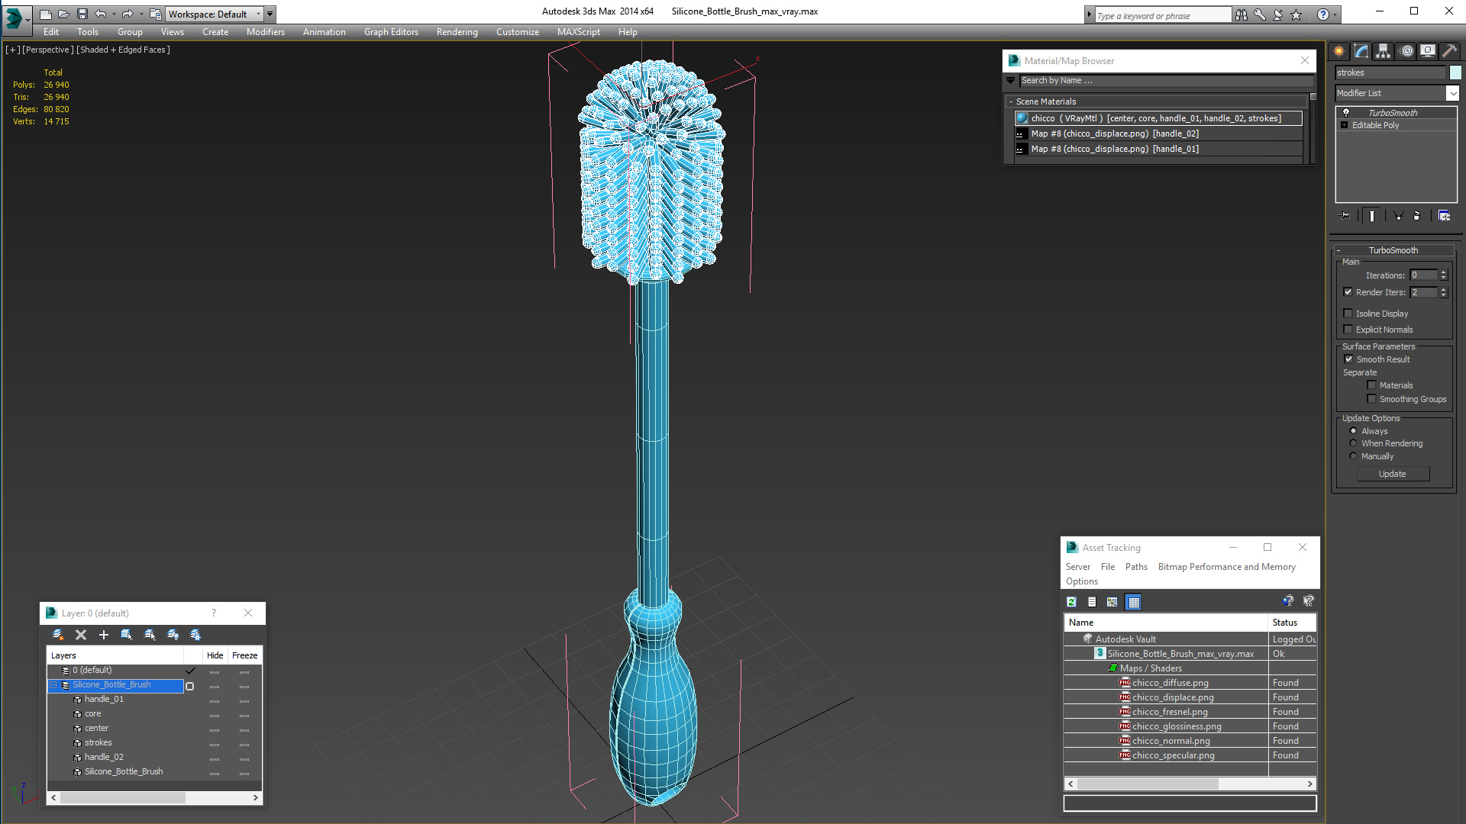The width and height of the screenshot is (1466, 824).
Task: Click the Freeze column header in Layer dialog
Action: click(x=245, y=655)
